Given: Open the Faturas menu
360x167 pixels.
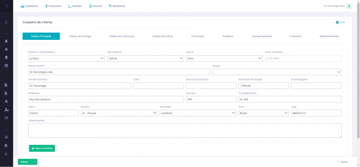Looking at the screenshot, I should [x=95, y=6].
